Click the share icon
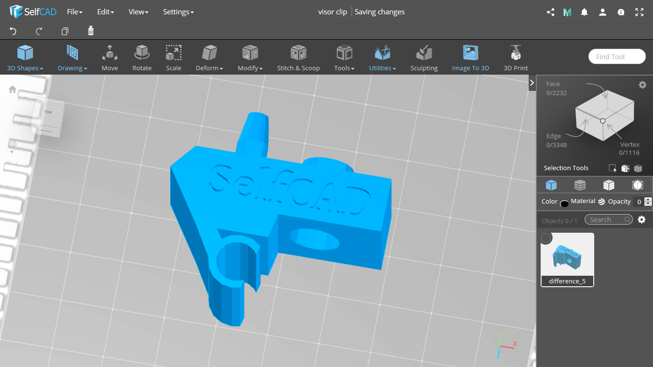This screenshot has height=367, width=653. pos(551,12)
